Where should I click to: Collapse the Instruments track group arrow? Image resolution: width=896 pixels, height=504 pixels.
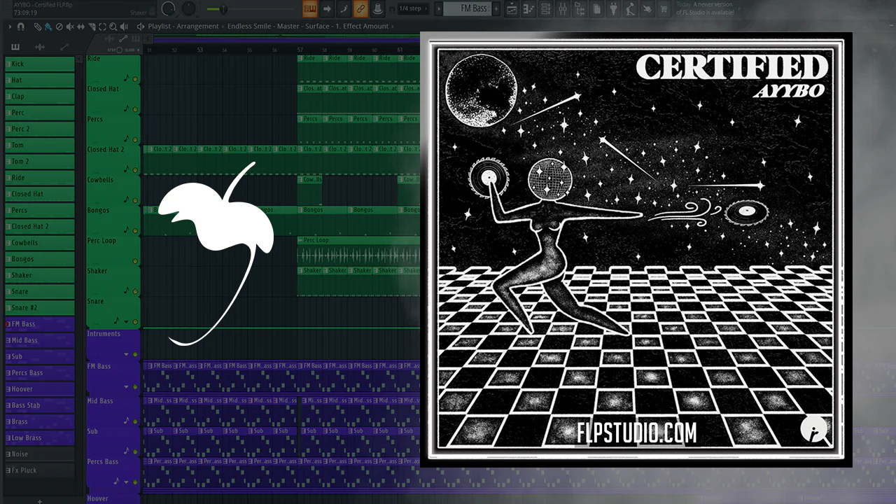pyautogui.click(x=127, y=354)
